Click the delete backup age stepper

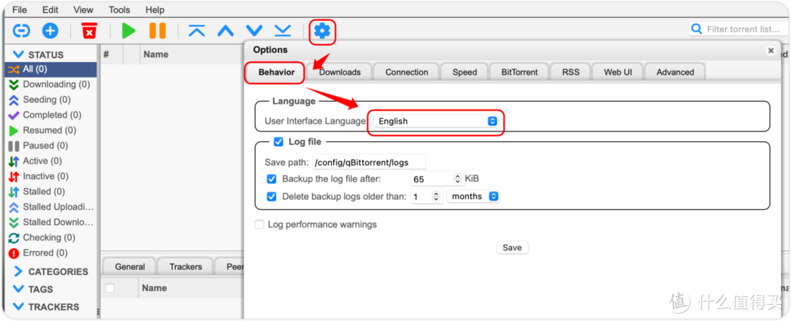coord(437,197)
